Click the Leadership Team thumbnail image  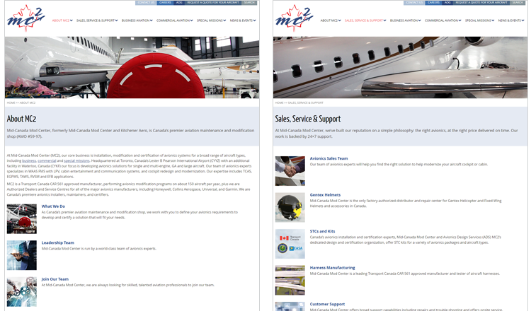click(x=22, y=255)
